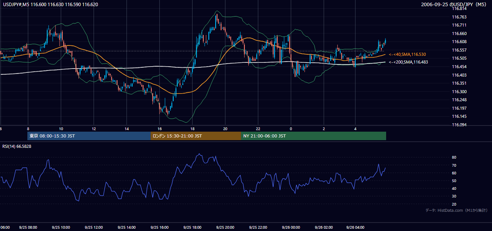492x231 pixels.
Task: Click the 116.094 price axis label
Action: [x=459, y=125]
